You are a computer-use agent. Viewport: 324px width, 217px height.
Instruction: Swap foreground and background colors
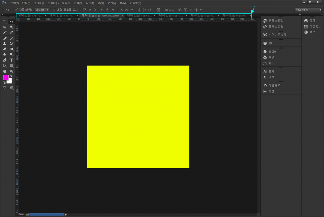click(11, 76)
